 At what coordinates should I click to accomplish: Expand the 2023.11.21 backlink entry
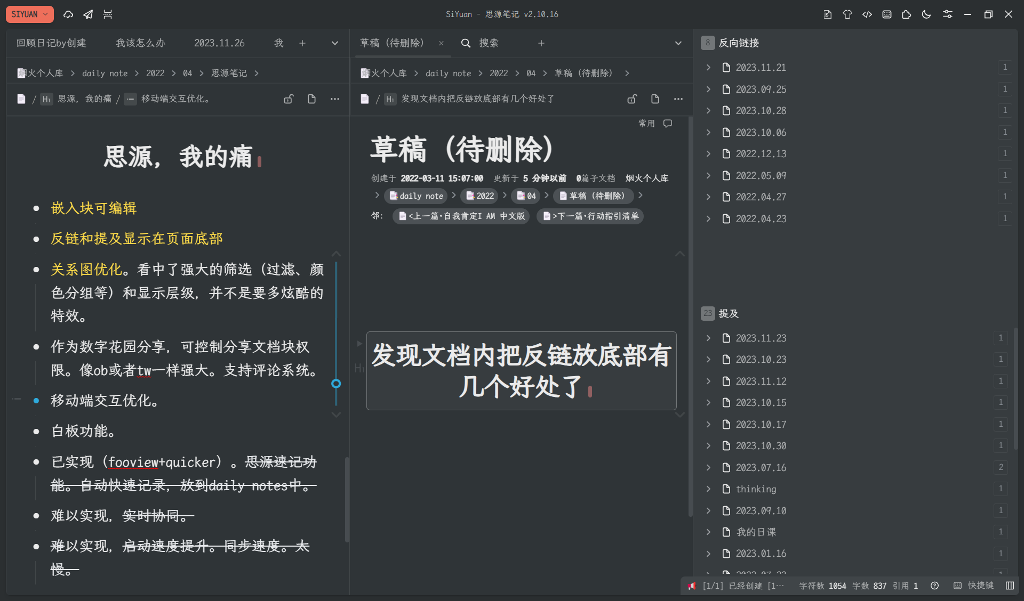[708, 67]
